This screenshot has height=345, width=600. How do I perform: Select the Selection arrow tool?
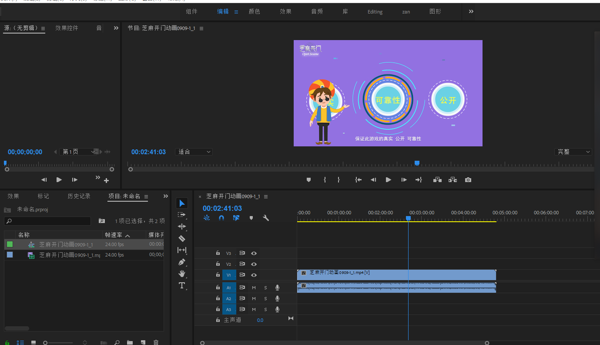coord(182,203)
